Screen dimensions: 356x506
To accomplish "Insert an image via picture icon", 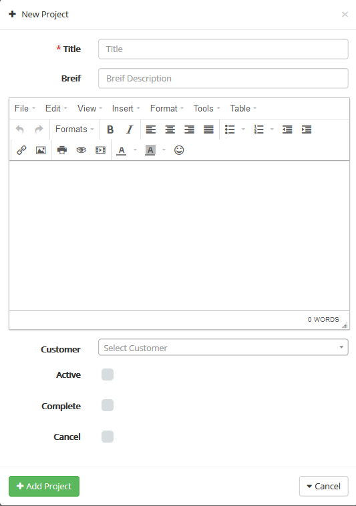I will pyautogui.click(x=41, y=150).
